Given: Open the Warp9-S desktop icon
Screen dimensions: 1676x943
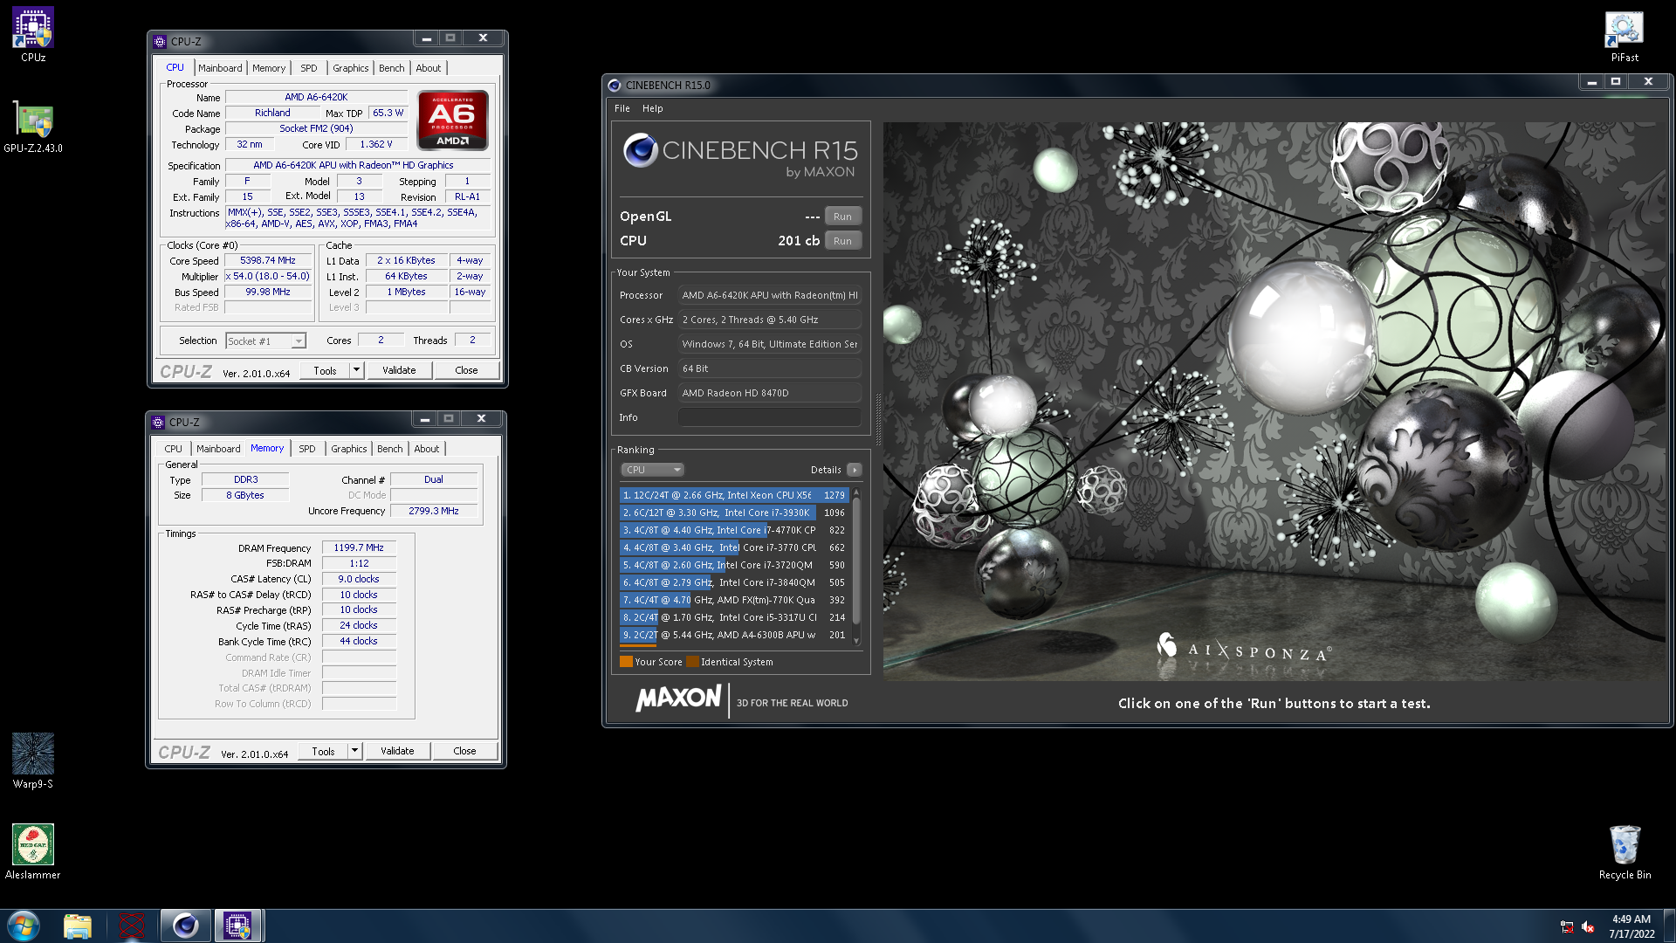Looking at the screenshot, I should pos(33,761).
